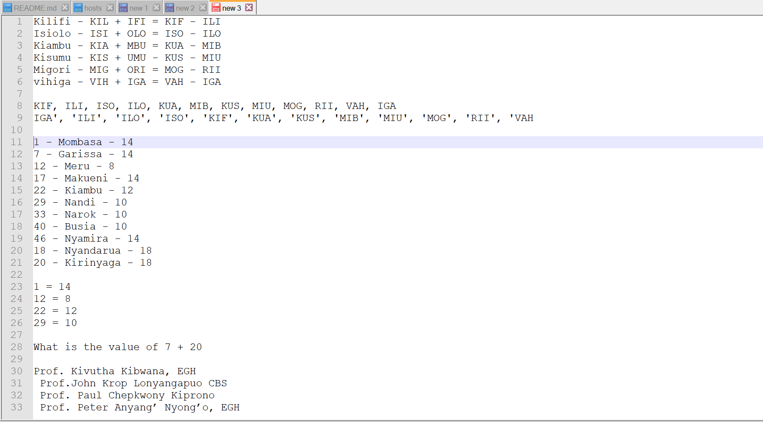
Task: Click line number 9 in the gutter
Action: tap(20, 118)
